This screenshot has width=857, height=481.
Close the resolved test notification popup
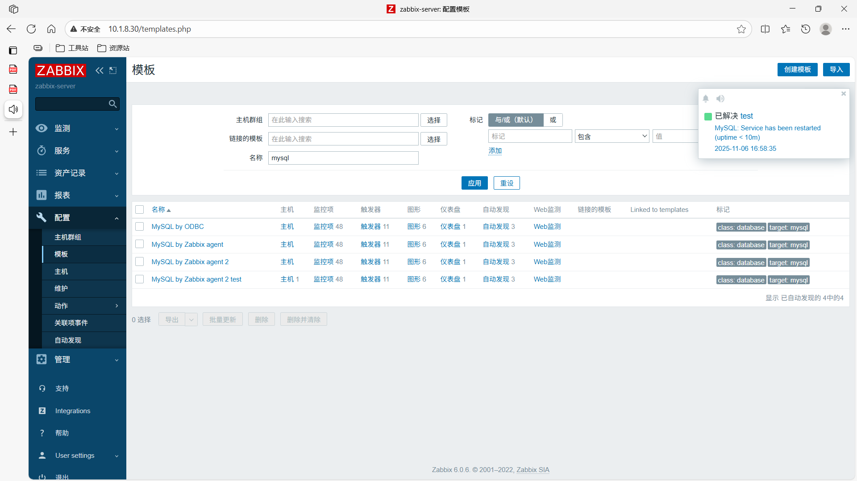pos(844,94)
